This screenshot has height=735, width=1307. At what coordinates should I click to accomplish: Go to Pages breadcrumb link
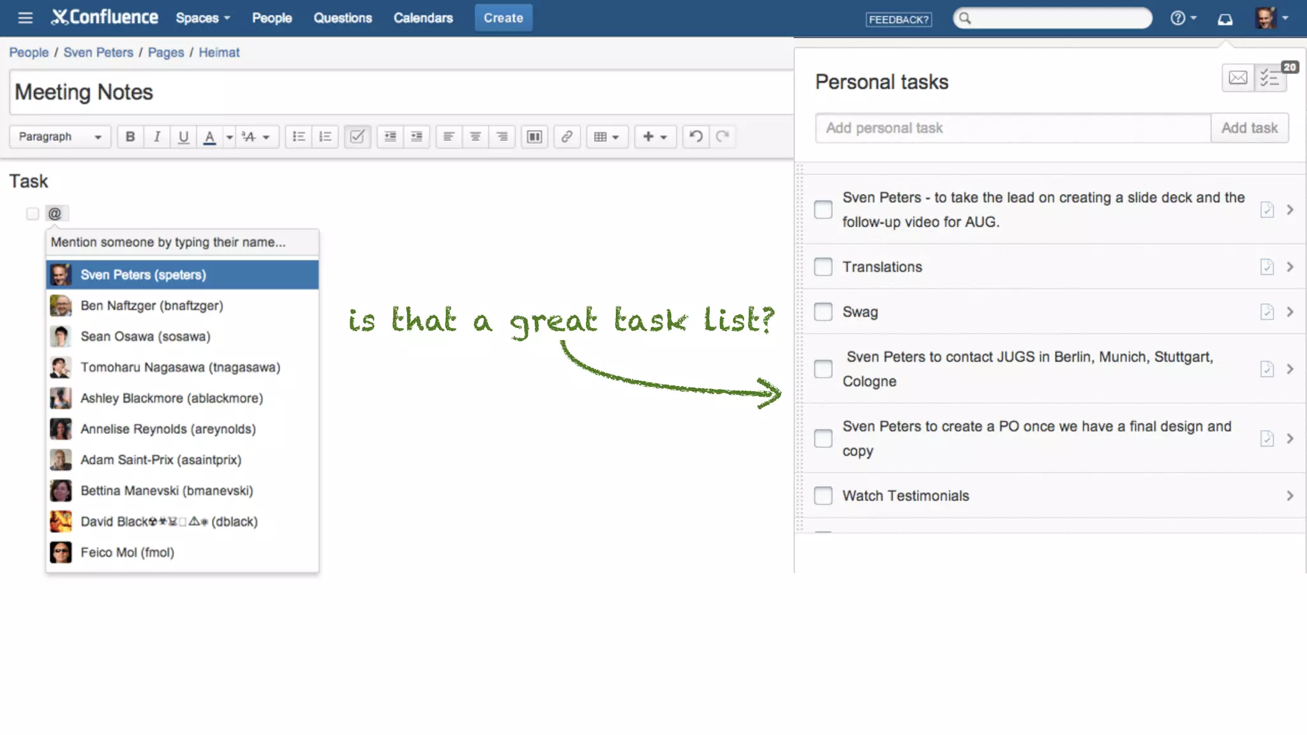166,52
